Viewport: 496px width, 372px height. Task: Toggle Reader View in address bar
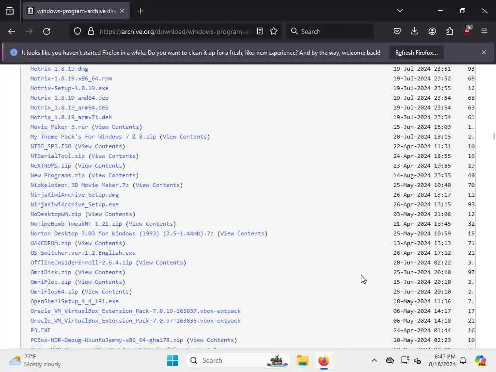[x=260, y=31]
